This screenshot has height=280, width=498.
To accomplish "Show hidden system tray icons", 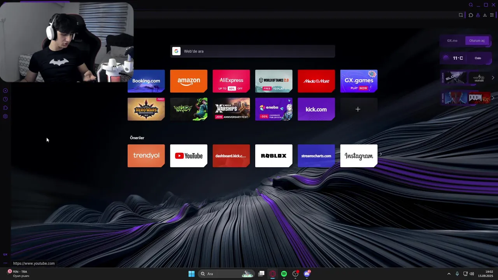I will [x=449, y=274].
